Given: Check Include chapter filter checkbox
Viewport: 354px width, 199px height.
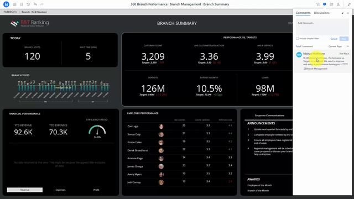Looking at the screenshot, I should coord(298,39).
